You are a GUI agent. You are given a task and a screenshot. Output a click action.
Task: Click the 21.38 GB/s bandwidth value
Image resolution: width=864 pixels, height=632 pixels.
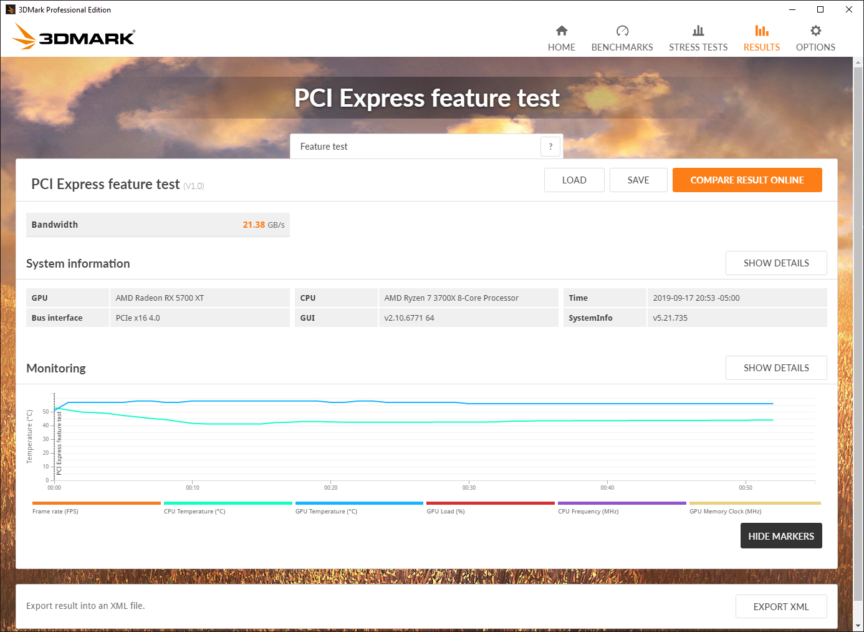tap(264, 225)
